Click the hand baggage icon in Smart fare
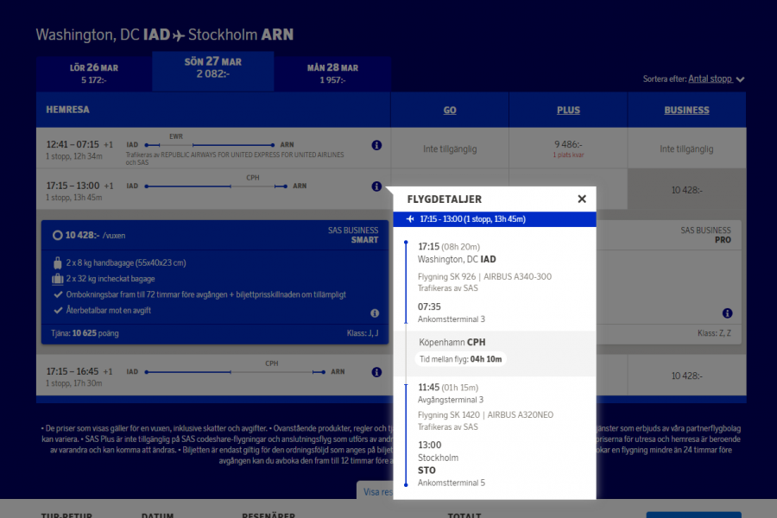 point(57,262)
